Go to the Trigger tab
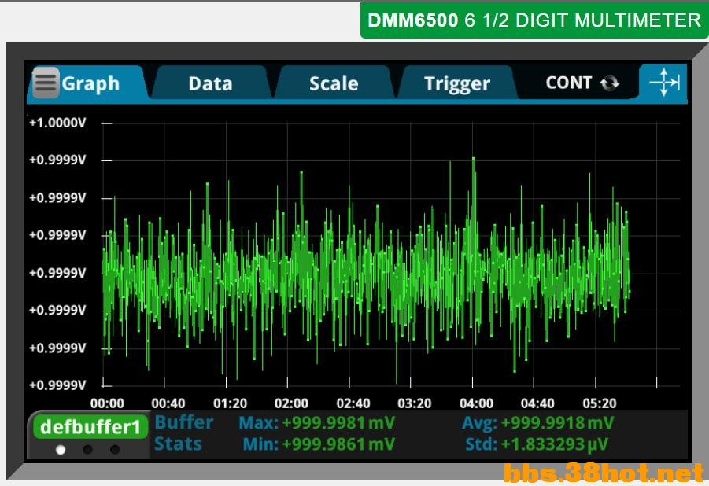Viewport: 709px width, 486px height. [456, 83]
